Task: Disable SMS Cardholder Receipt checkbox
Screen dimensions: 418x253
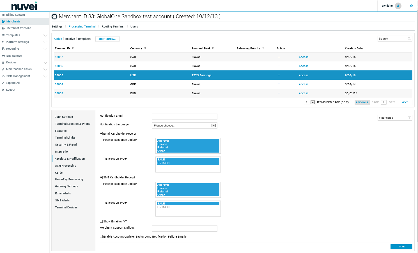Action: tap(101, 178)
